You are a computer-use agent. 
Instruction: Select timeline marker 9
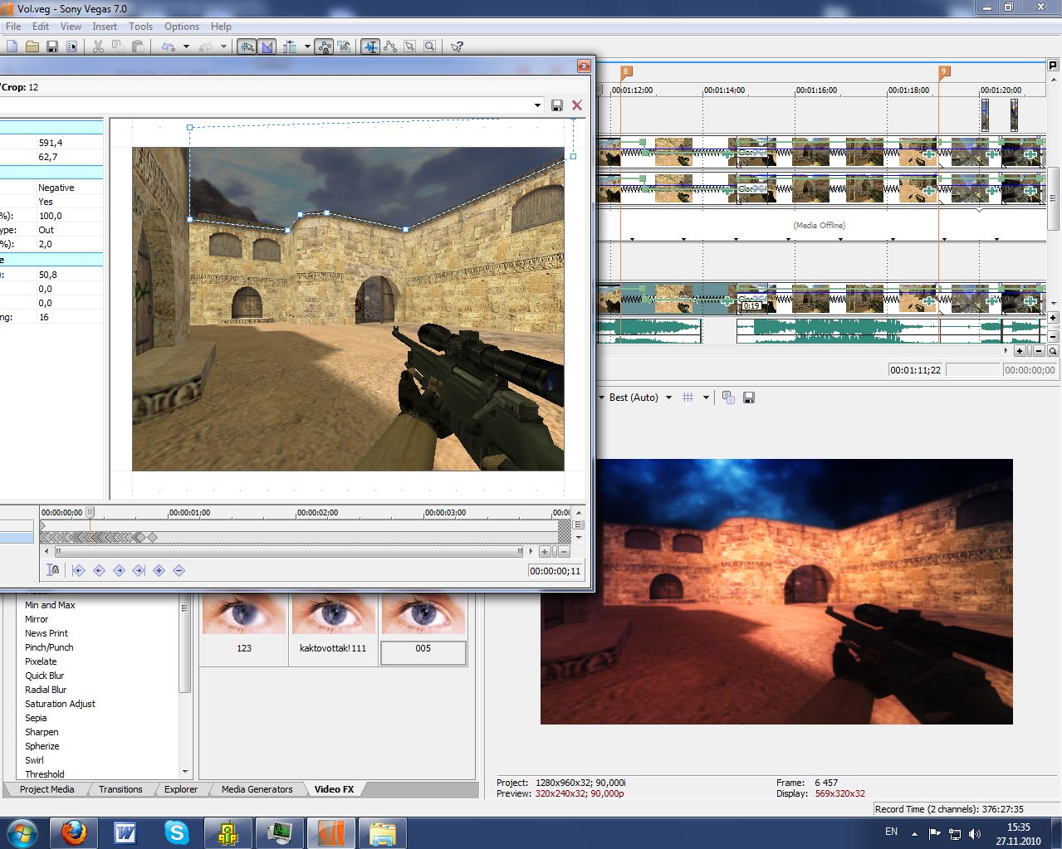click(x=943, y=72)
